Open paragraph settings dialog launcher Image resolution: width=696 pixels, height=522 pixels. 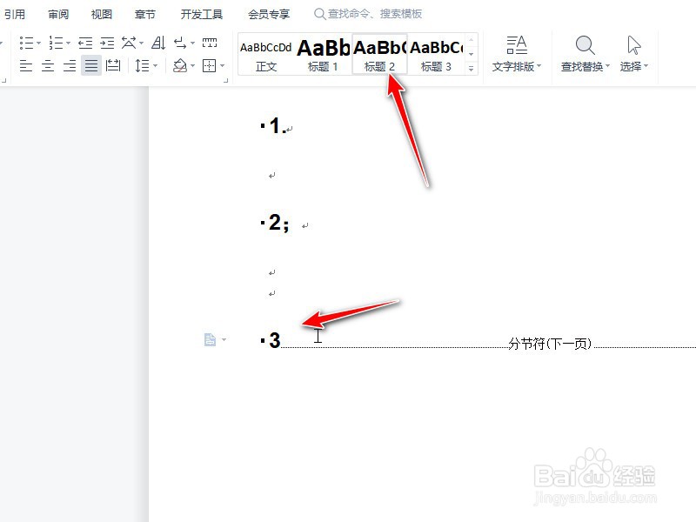(225, 80)
